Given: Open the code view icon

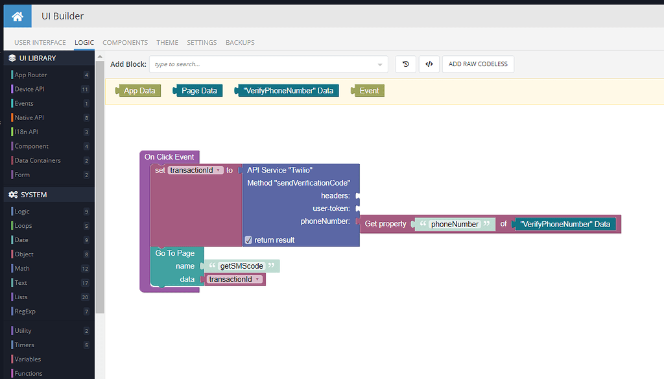Looking at the screenshot, I should click(429, 64).
